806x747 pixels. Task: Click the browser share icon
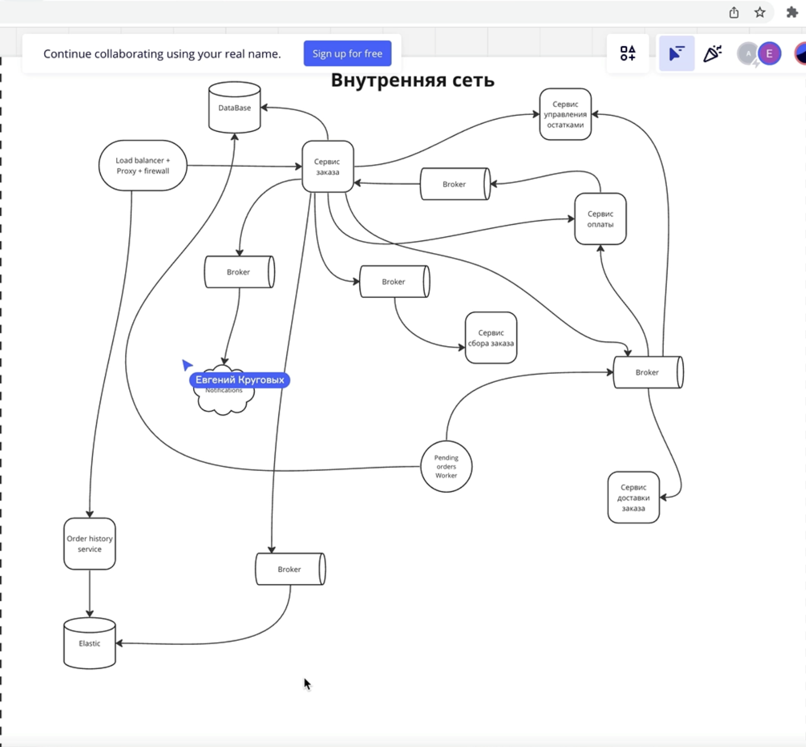tap(734, 13)
